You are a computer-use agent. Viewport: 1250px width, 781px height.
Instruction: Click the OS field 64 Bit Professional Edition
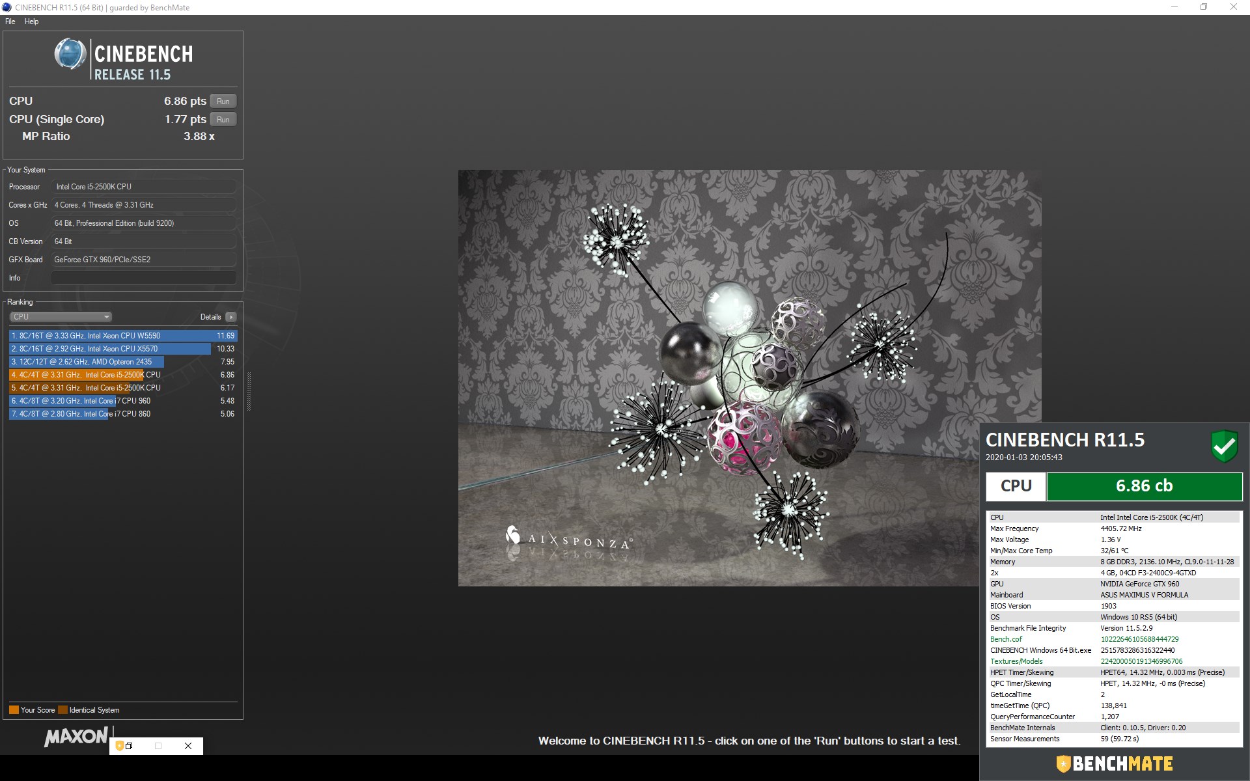point(144,223)
